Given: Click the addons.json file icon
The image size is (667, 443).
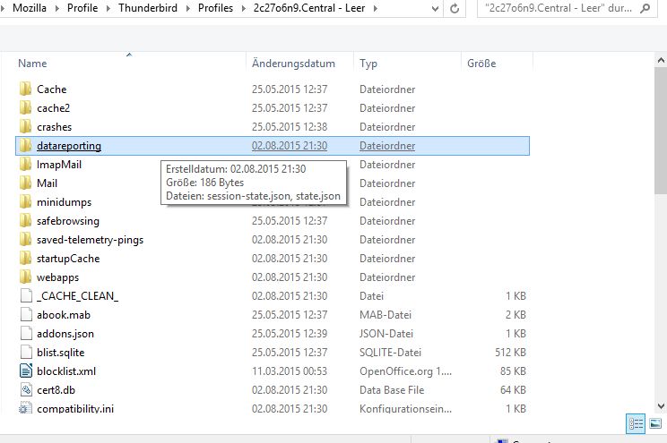Looking at the screenshot, I should pos(26,334).
